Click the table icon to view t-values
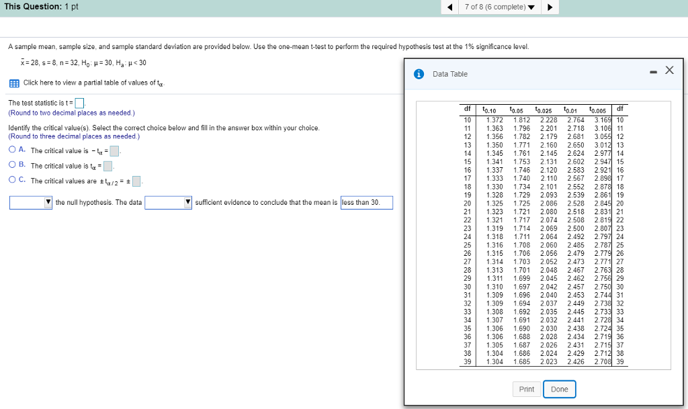688x409 pixels. (14, 83)
